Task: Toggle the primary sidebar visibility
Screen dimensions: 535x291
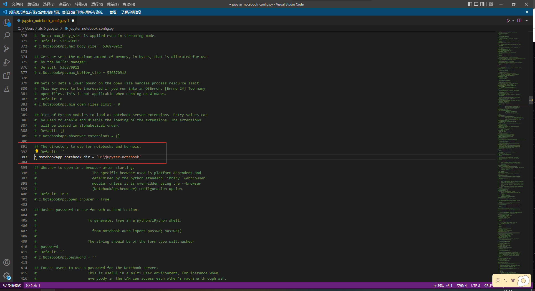Action: coord(470,4)
